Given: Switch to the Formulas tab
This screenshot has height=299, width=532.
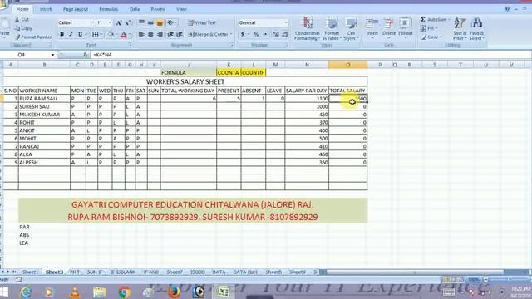Looking at the screenshot, I should click(x=109, y=9).
